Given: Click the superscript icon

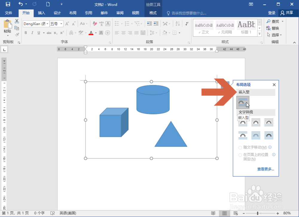Looking at the screenshot, I should coord(62,32).
